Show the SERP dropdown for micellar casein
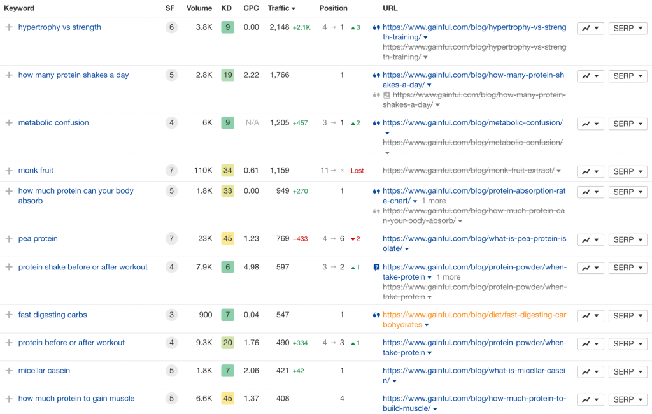Screen dimensions: 652x414 628,371
